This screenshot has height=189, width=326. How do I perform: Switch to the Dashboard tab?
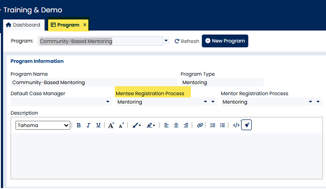(23, 25)
